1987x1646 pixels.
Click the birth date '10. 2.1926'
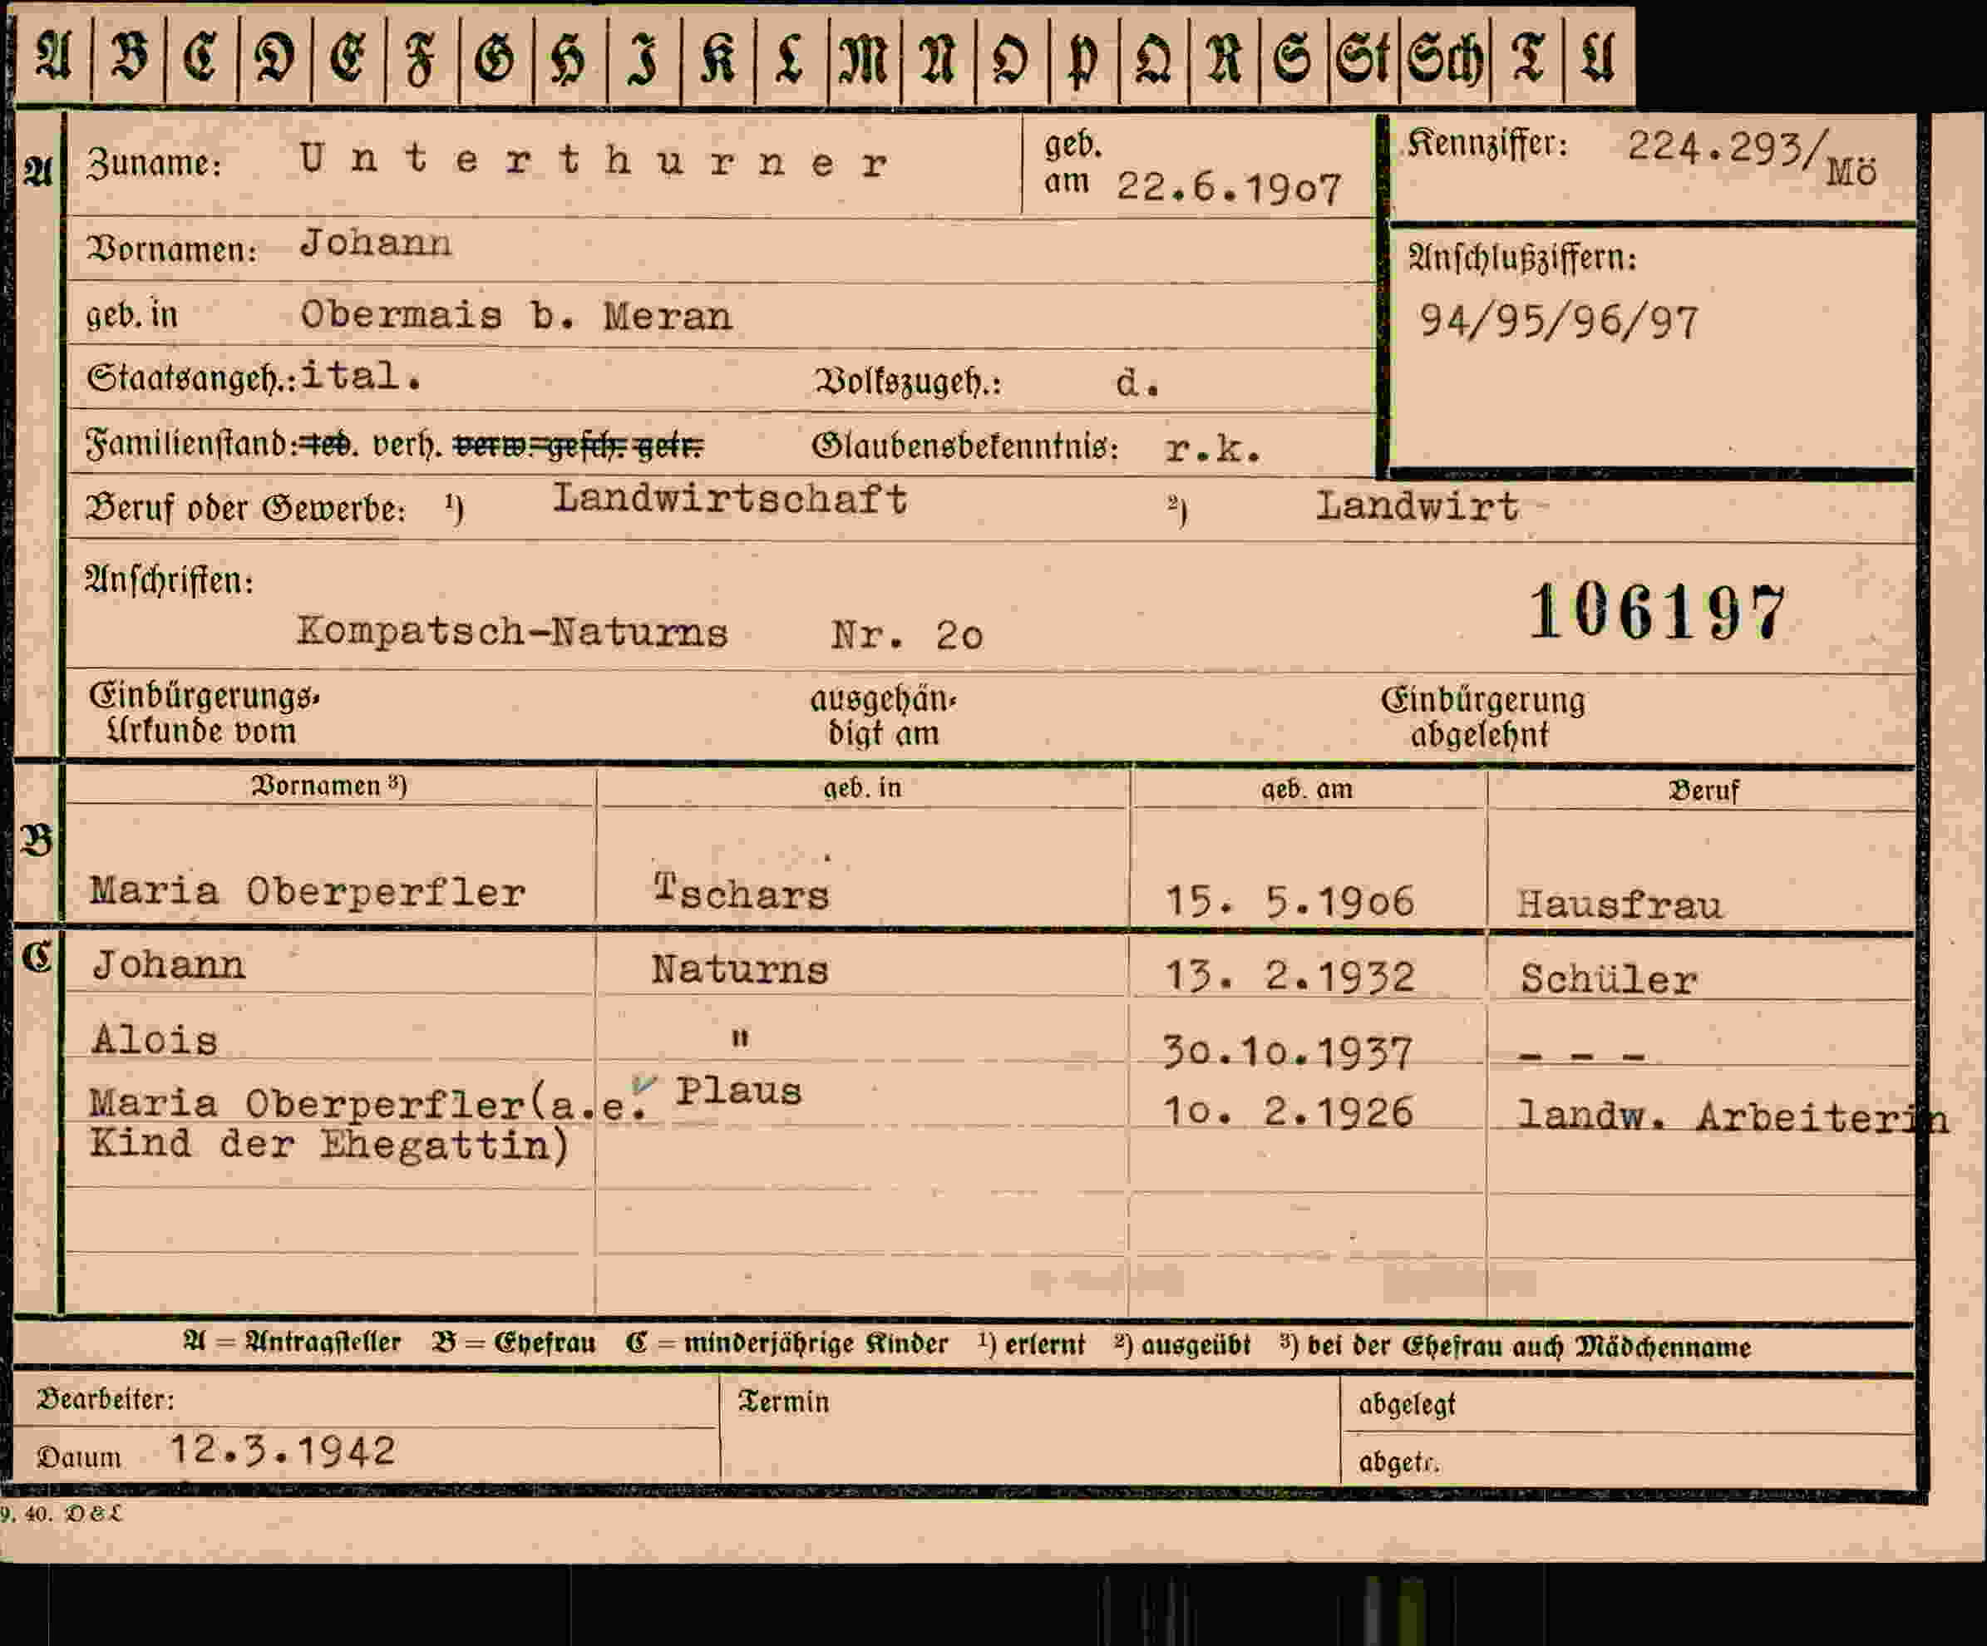click(x=1288, y=1111)
